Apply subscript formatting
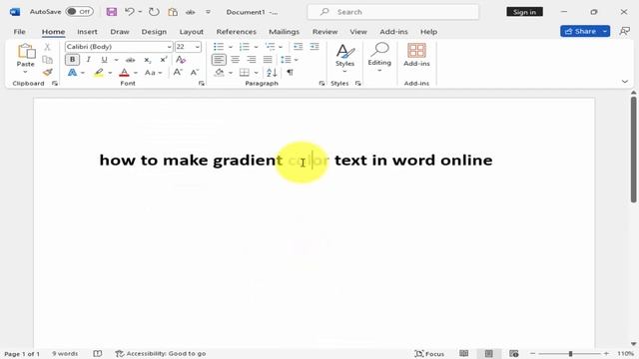 click(x=148, y=60)
